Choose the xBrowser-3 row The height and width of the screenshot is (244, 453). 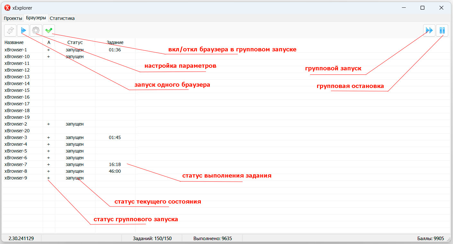69,137
